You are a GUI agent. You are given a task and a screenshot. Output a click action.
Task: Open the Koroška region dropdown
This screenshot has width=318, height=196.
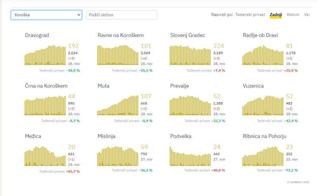(46, 15)
